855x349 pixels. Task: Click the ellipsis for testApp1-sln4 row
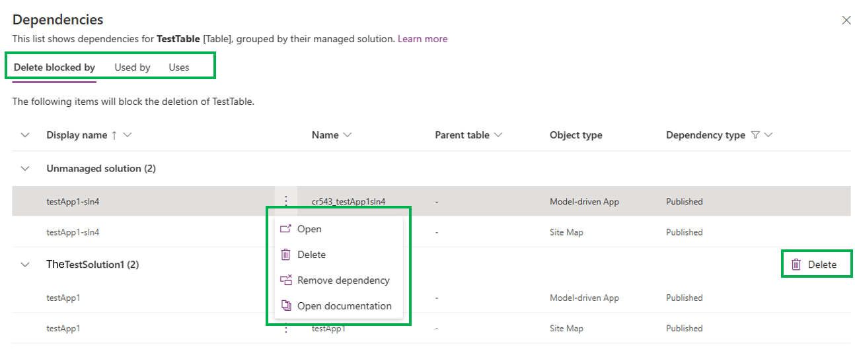tap(285, 201)
